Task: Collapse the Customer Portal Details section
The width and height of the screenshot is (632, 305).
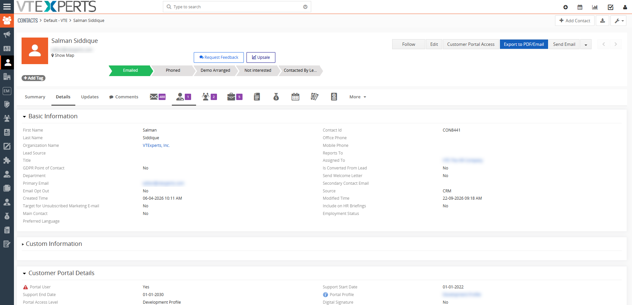Action: click(24, 273)
